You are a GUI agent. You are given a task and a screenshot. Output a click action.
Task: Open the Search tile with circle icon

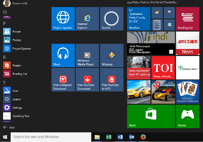click(112, 19)
